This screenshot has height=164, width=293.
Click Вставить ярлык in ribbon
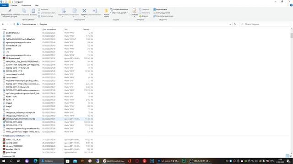[x=46, y=16]
